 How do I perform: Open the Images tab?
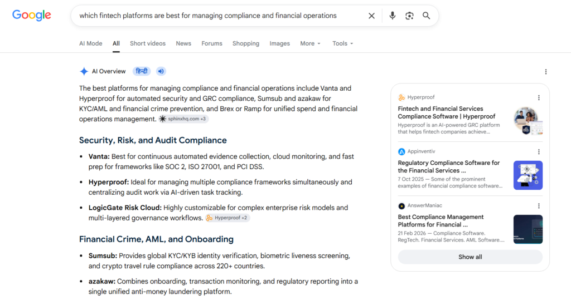tap(280, 43)
